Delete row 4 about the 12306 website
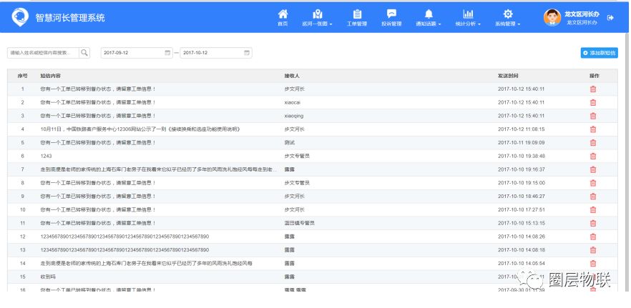Image resolution: width=631 pixels, height=308 pixels. pyautogui.click(x=593, y=129)
